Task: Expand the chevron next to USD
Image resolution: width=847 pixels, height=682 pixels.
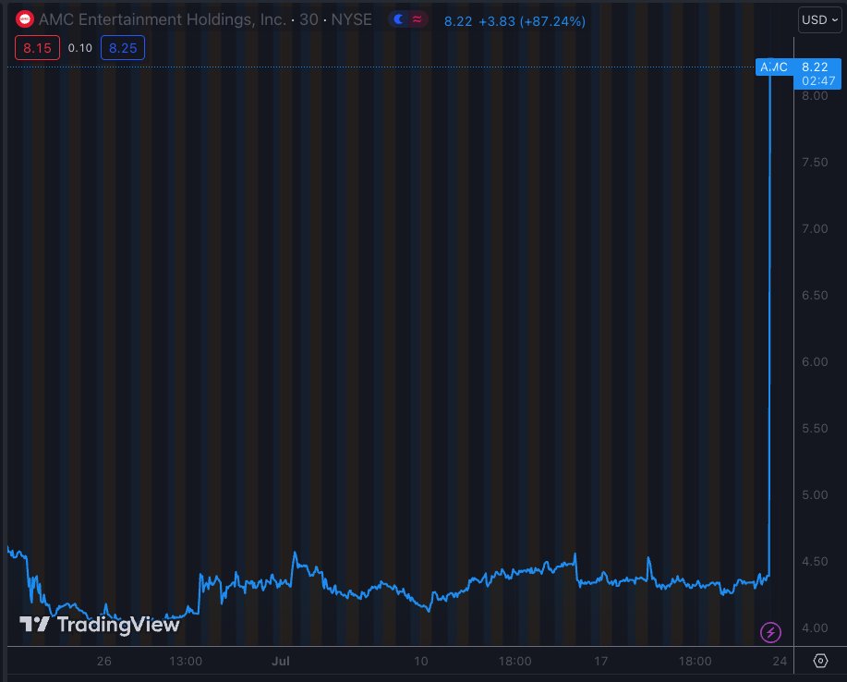Action: [x=833, y=18]
